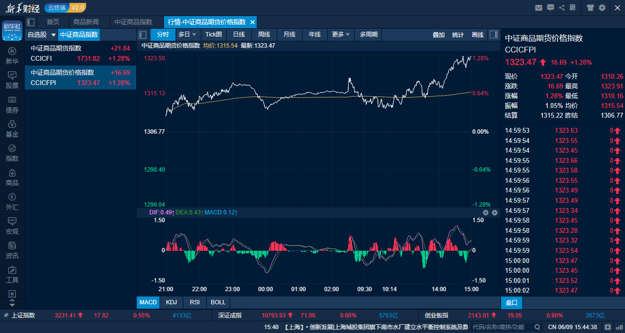Viewport: 625px width, 333px height.
Task: Switch to the 日线 chart tab
Action: pyautogui.click(x=239, y=35)
